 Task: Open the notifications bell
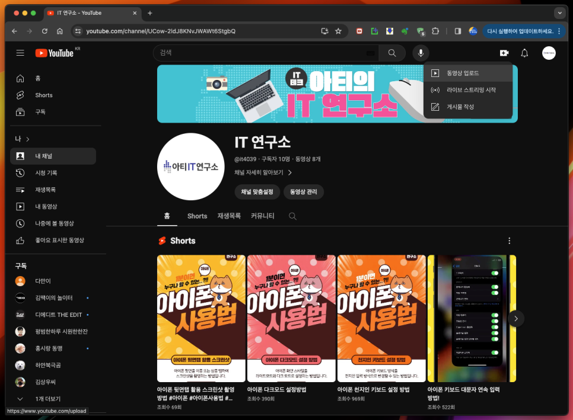(x=524, y=53)
